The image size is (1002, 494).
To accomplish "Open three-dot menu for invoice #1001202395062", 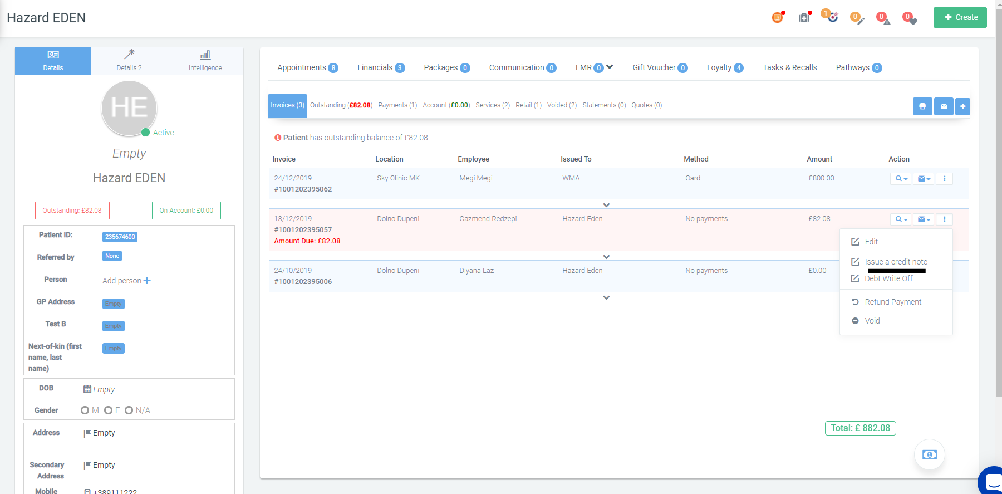I will 944,179.
